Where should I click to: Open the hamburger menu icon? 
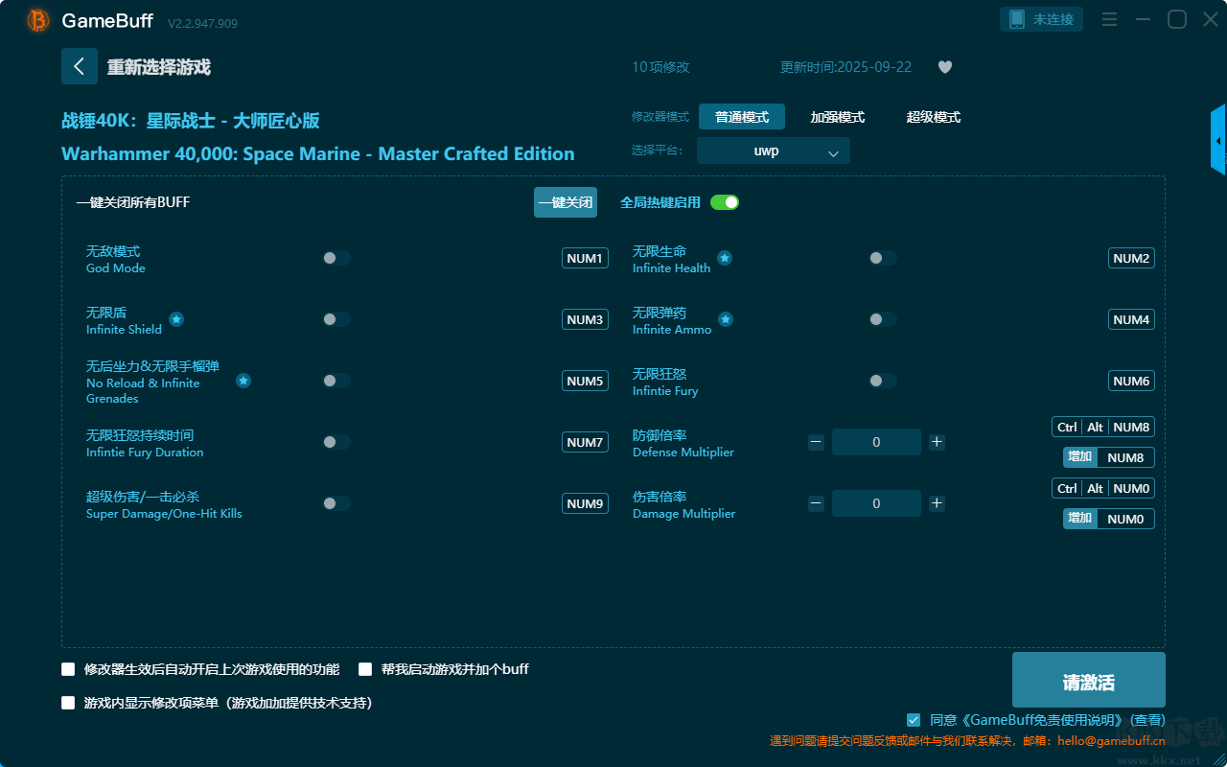click(x=1109, y=19)
